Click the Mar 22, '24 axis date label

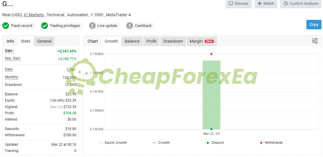(x=212, y=134)
